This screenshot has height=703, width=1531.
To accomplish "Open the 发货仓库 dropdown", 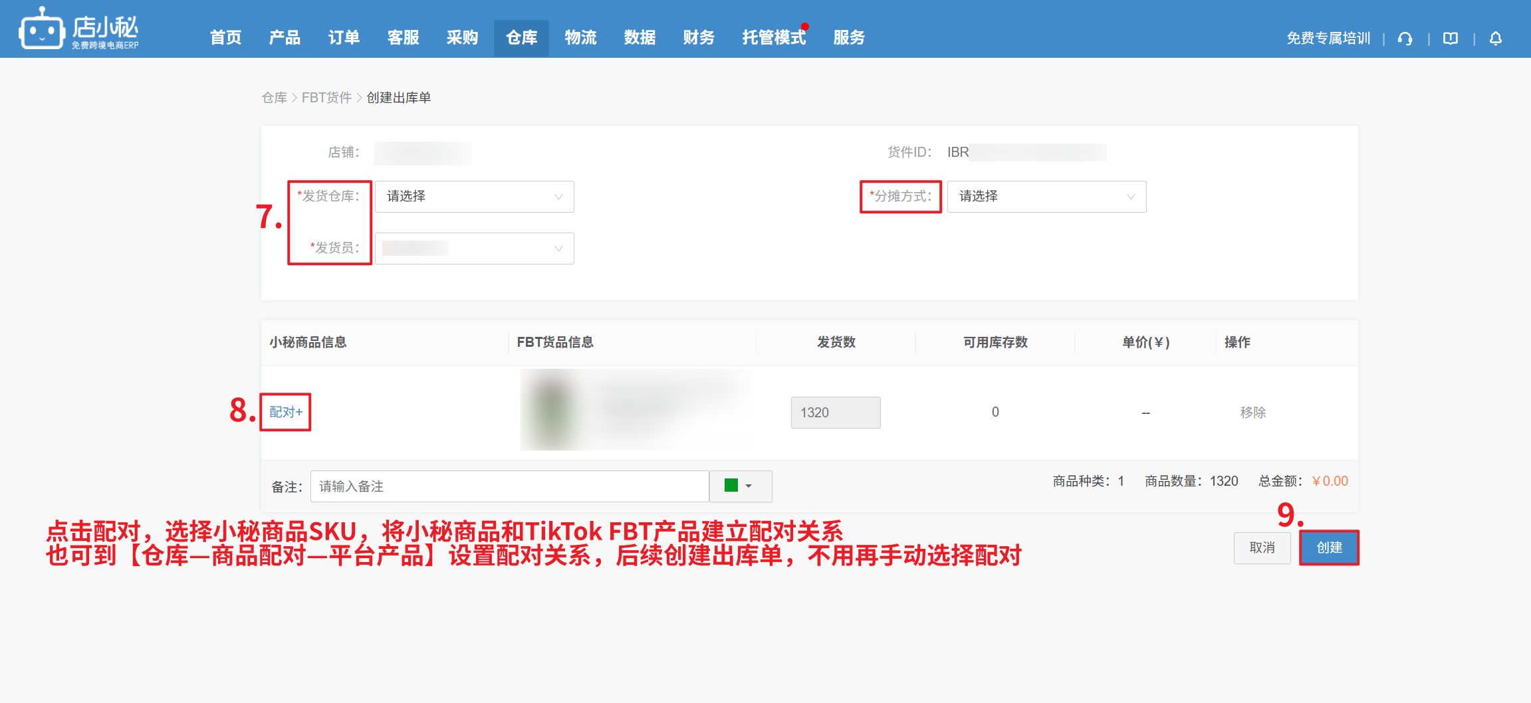I will tap(474, 197).
